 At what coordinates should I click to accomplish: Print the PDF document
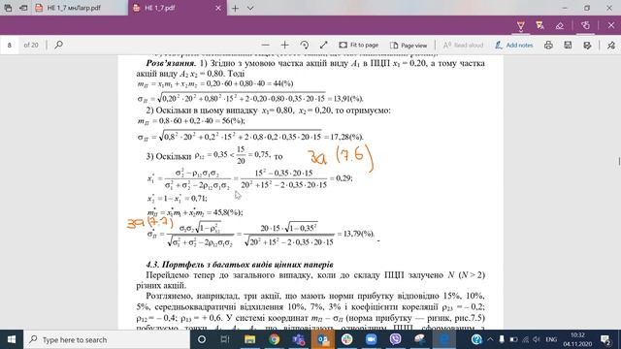(548, 46)
